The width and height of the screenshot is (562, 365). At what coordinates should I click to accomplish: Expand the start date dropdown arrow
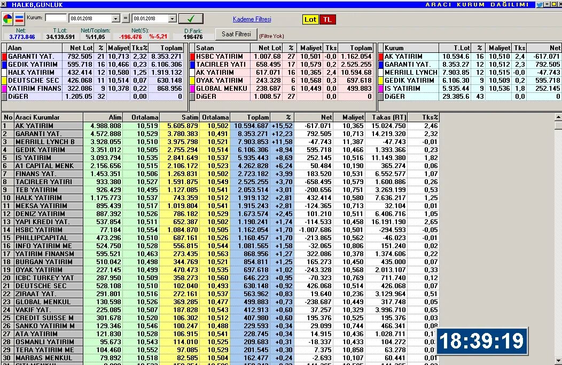115,19
